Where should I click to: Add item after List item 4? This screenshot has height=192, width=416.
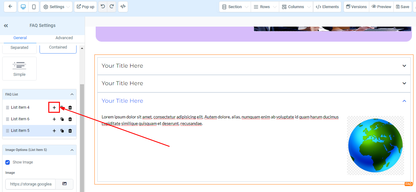tap(54, 107)
